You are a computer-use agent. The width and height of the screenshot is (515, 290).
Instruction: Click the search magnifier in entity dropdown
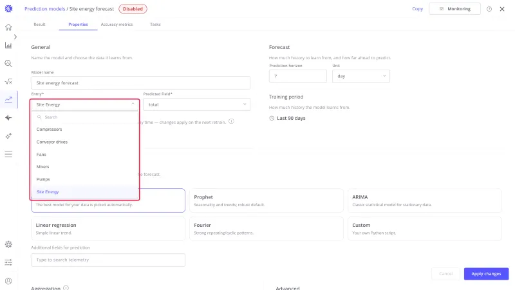pos(39,117)
